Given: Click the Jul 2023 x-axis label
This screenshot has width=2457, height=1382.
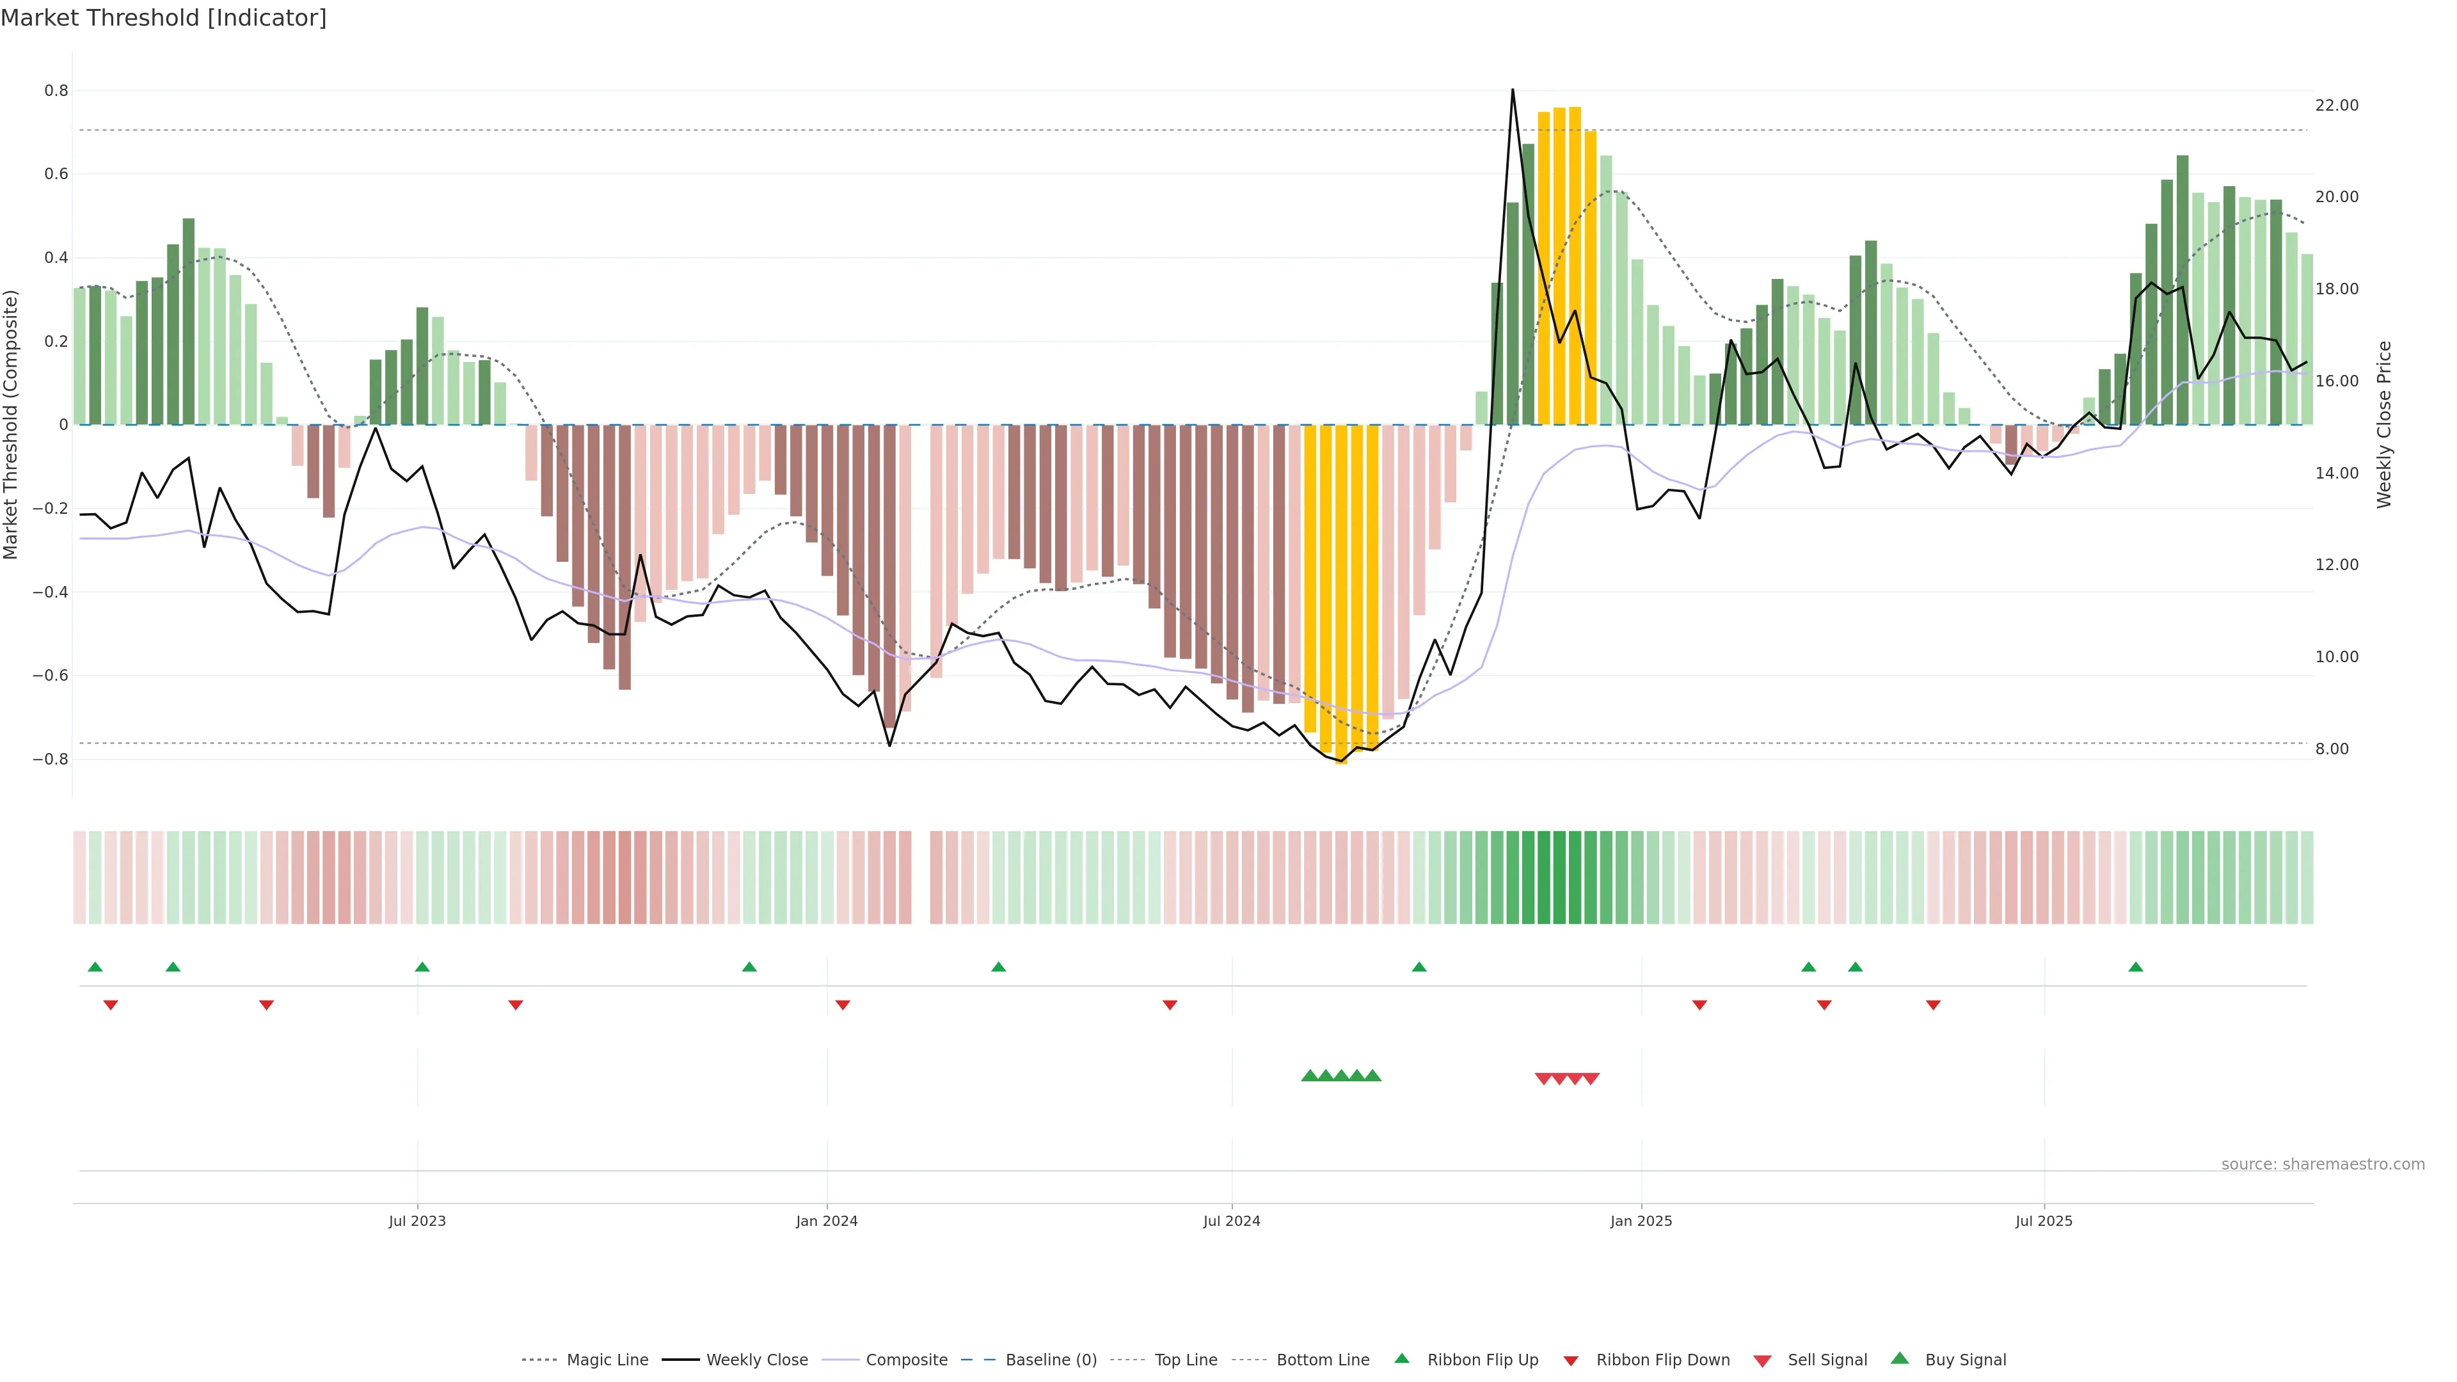Looking at the screenshot, I should [x=417, y=1221].
